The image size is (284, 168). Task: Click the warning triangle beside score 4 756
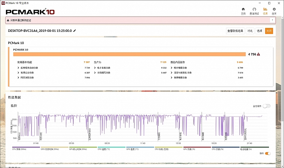coord(258,54)
